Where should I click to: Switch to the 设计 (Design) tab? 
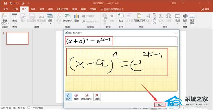33,9
